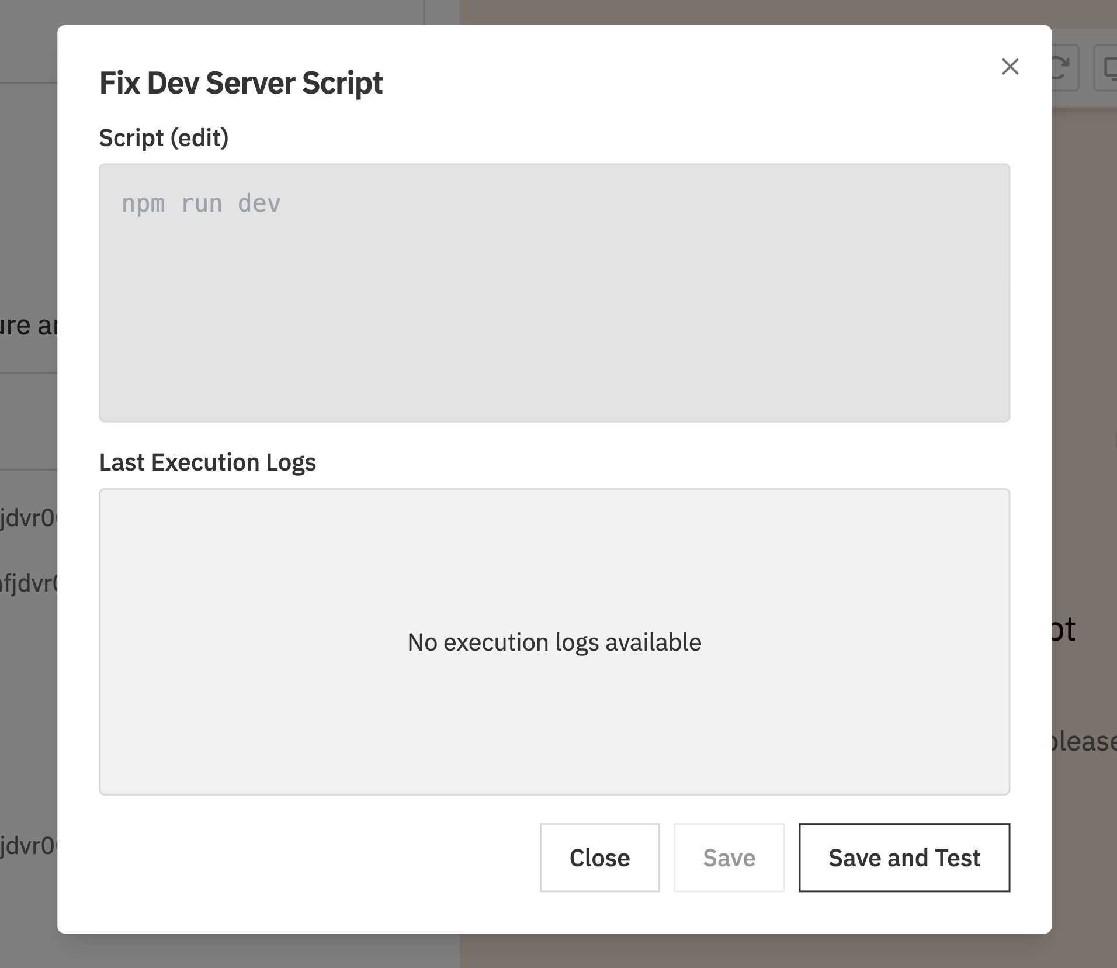Click the "No execution logs available" message

coord(554,642)
